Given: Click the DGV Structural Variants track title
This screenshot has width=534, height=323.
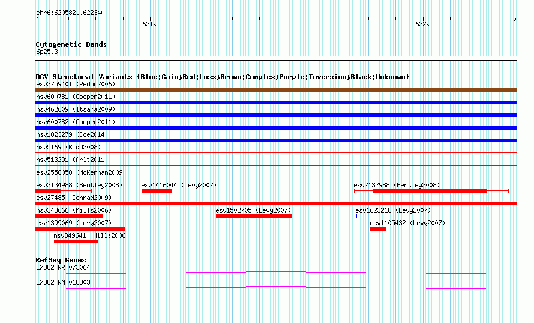Looking at the screenshot, I should pos(223,77).
